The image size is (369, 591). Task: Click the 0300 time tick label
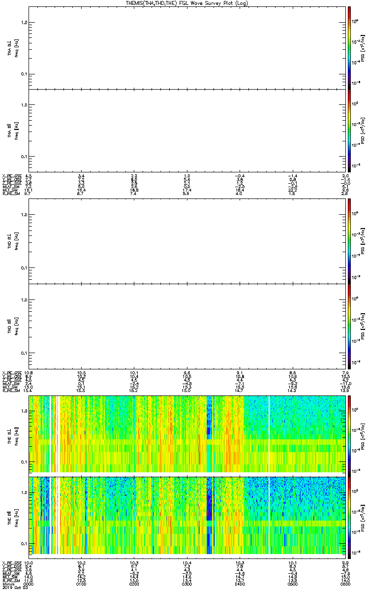click(186, 584)
